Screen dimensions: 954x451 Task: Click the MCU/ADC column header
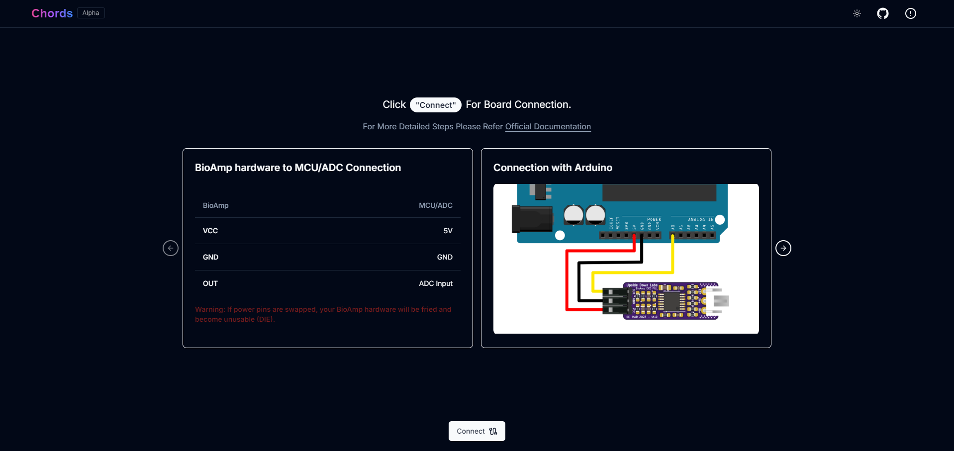[435, 205]
